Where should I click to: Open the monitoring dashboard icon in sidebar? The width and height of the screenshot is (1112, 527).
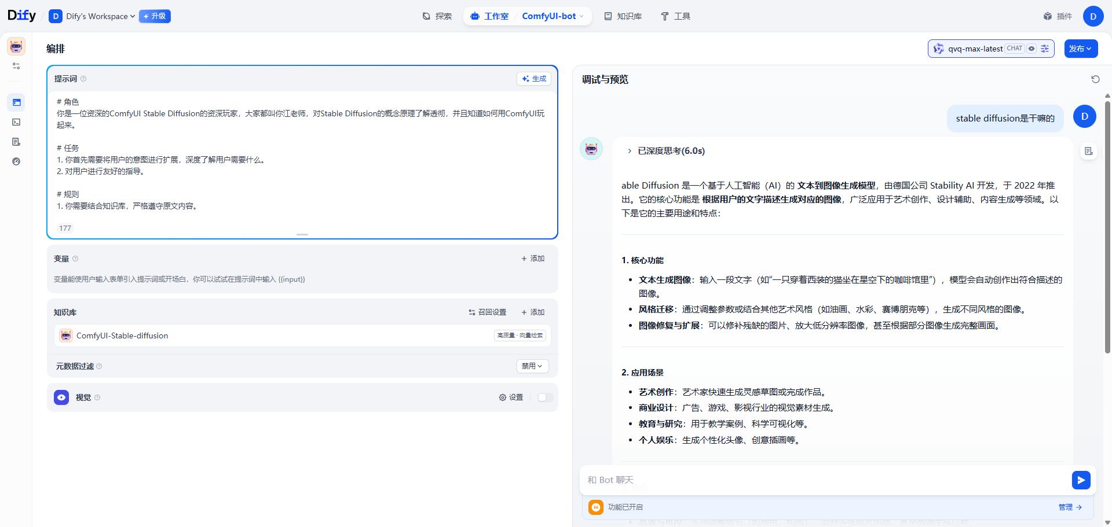[x=16, y=161]
